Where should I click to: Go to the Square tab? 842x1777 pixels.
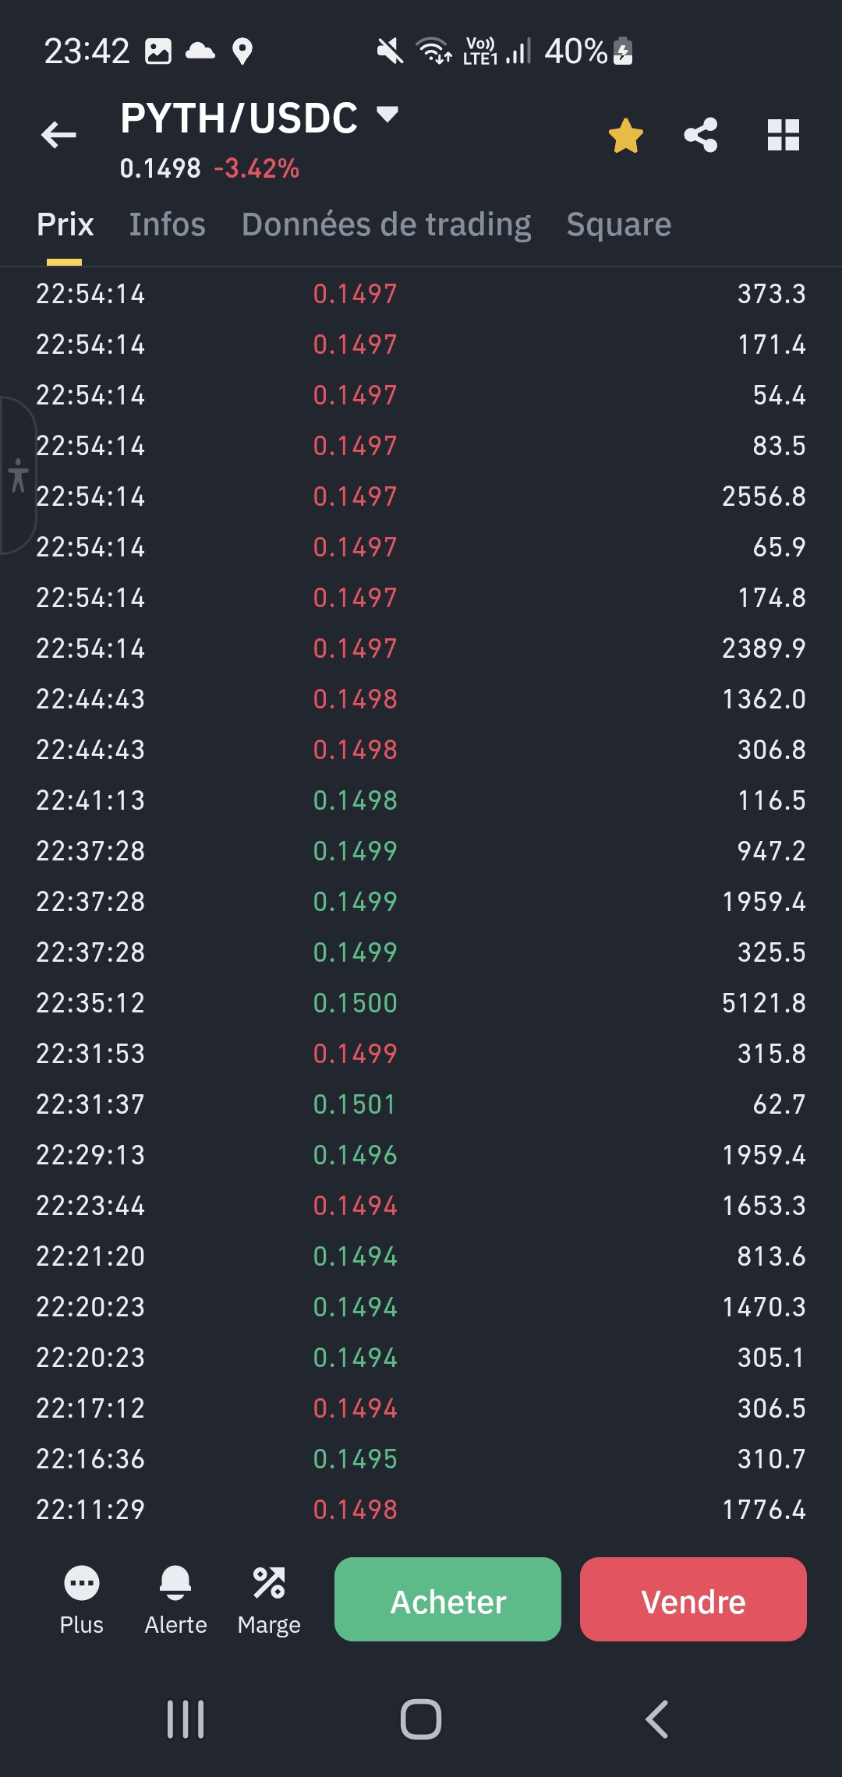tap(618, 224)
